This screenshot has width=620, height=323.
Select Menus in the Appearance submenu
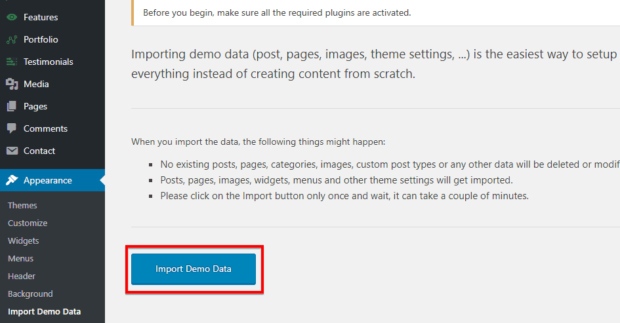tap(21, 258)
